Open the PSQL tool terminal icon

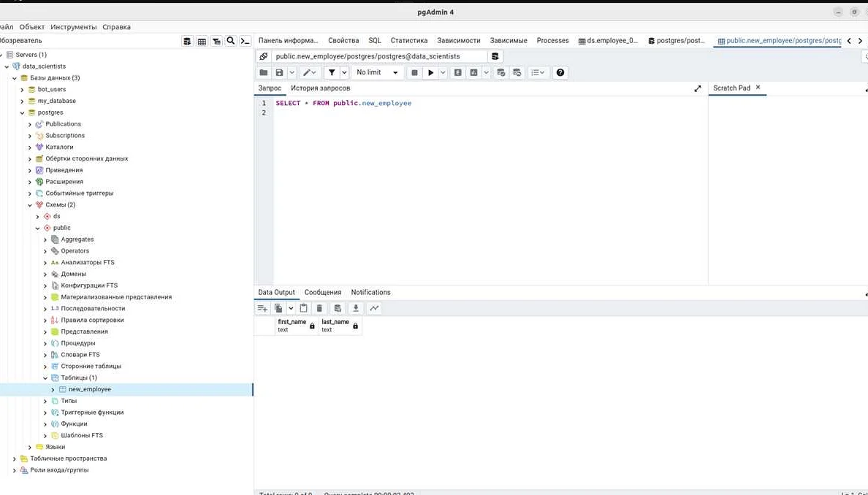pos(245,42)
